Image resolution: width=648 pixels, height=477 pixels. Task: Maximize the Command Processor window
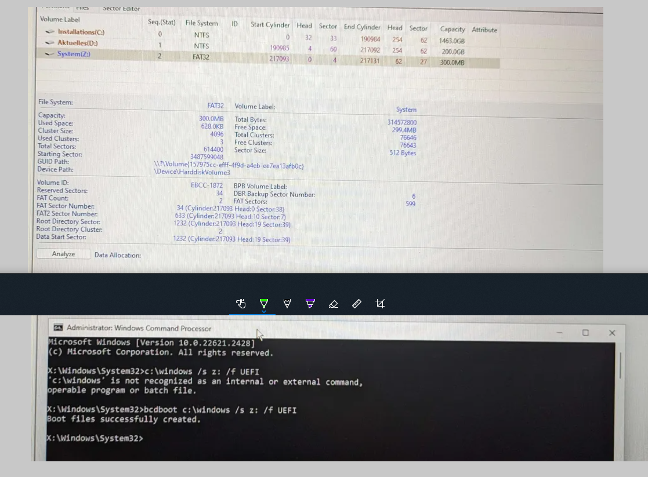585,333
